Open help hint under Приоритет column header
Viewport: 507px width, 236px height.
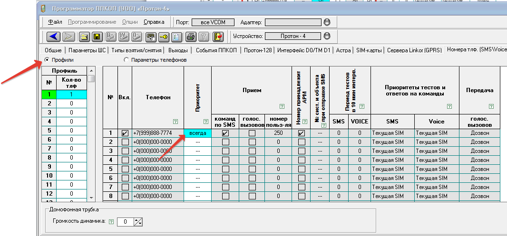(x=205, y=122)
